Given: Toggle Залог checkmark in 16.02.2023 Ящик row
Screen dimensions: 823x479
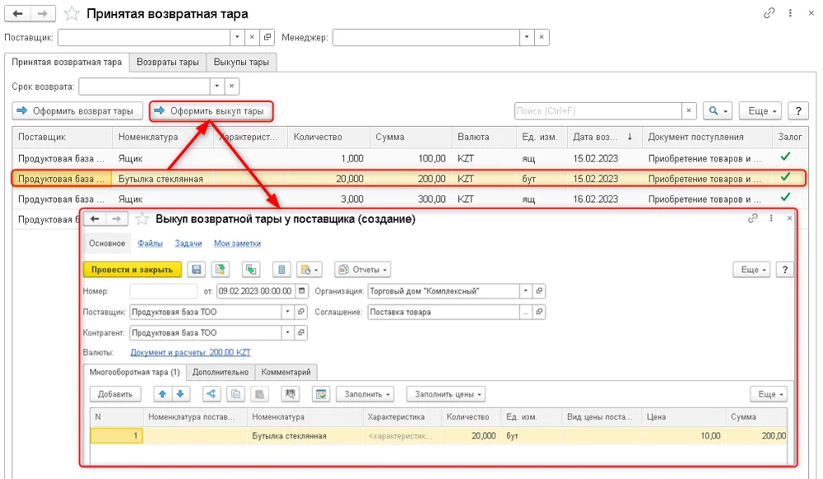Looking at the screenshot, I should pyautogui.click(x=785, y=198).
